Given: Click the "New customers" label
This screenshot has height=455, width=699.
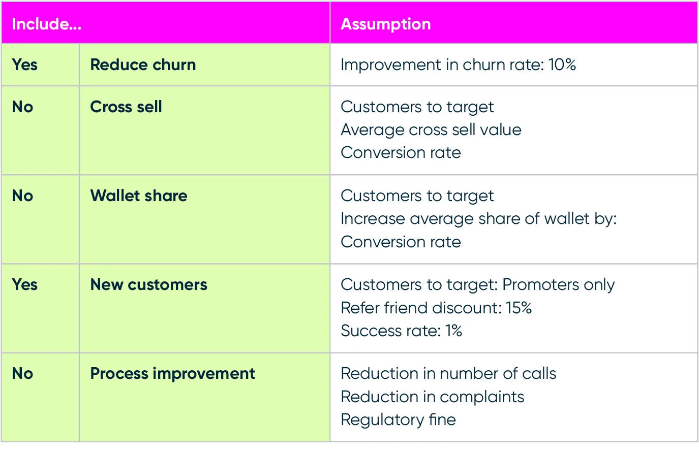Looking at the screenshot, I should (148, 285).
